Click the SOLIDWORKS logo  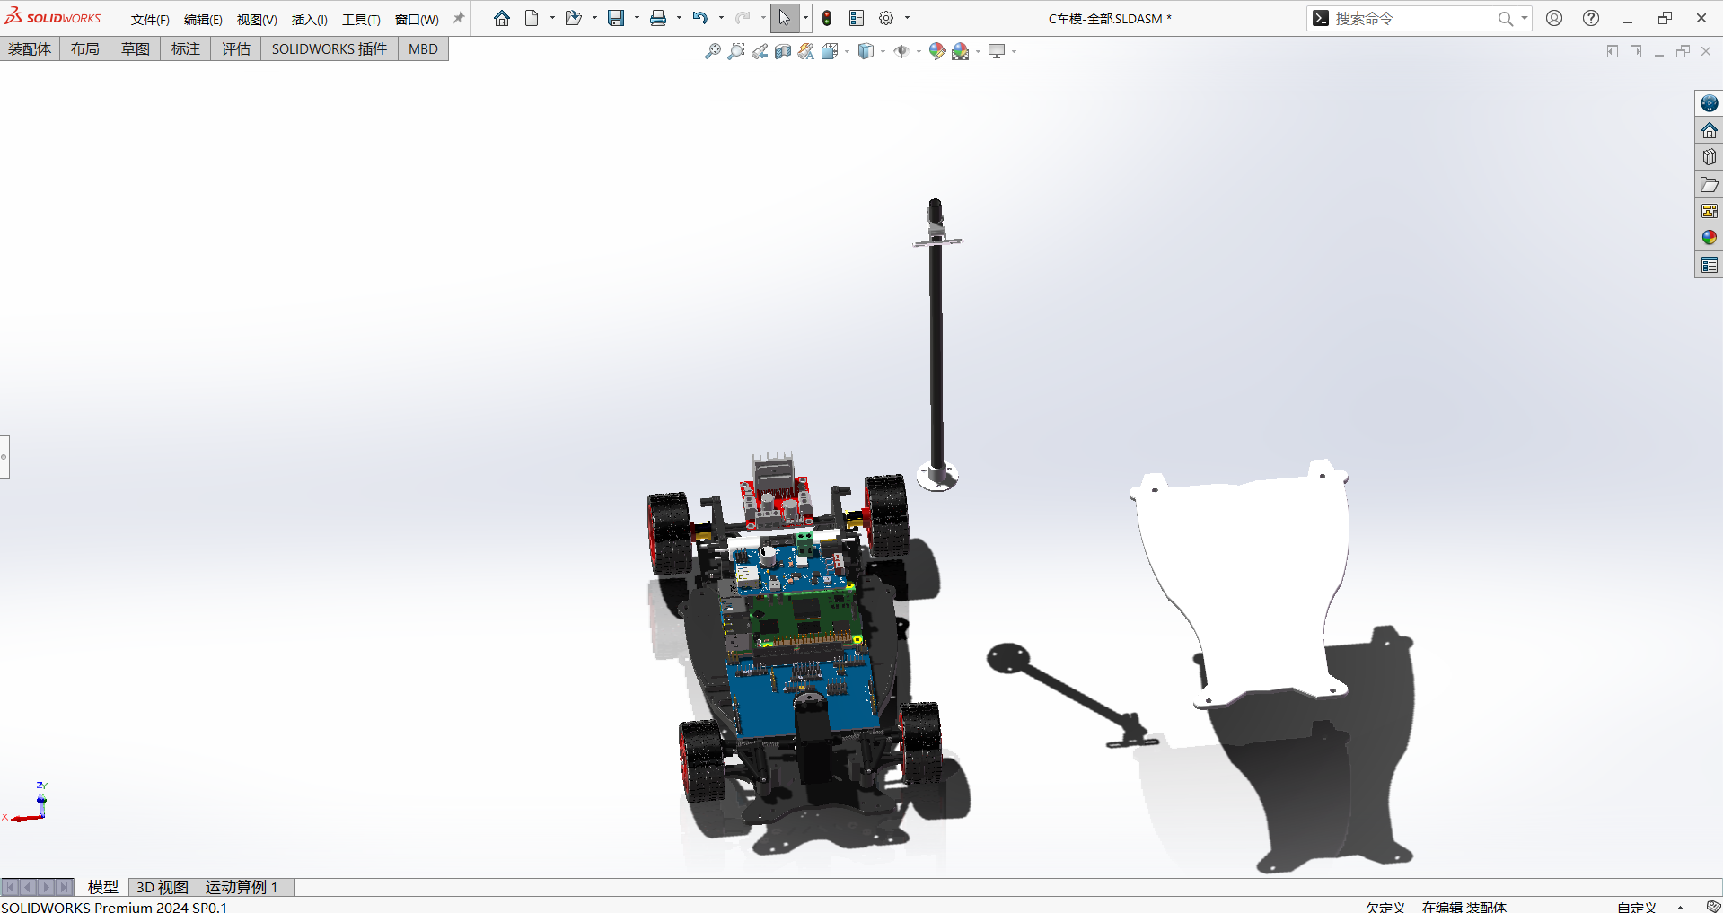tap(53, 17)
